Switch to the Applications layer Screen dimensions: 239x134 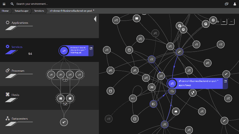click(20, 23)
